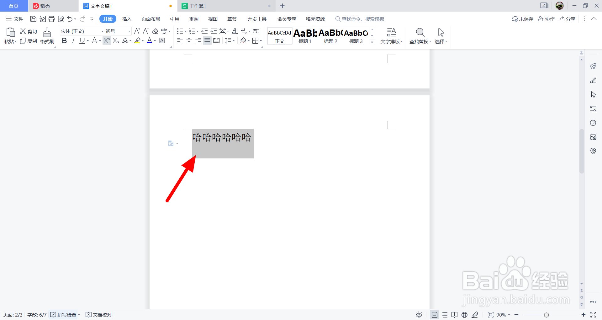Click the settings sliders icon in sidebar
602x320 pixels.
(x=593, y=109)
